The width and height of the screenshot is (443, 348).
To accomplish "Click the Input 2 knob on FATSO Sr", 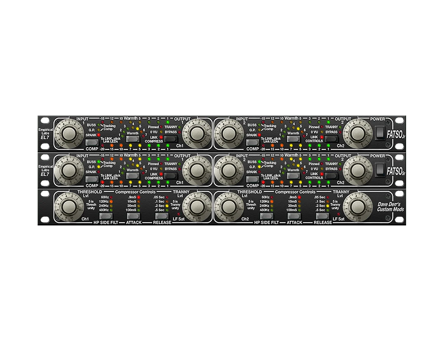I will [x=229, y=170].
